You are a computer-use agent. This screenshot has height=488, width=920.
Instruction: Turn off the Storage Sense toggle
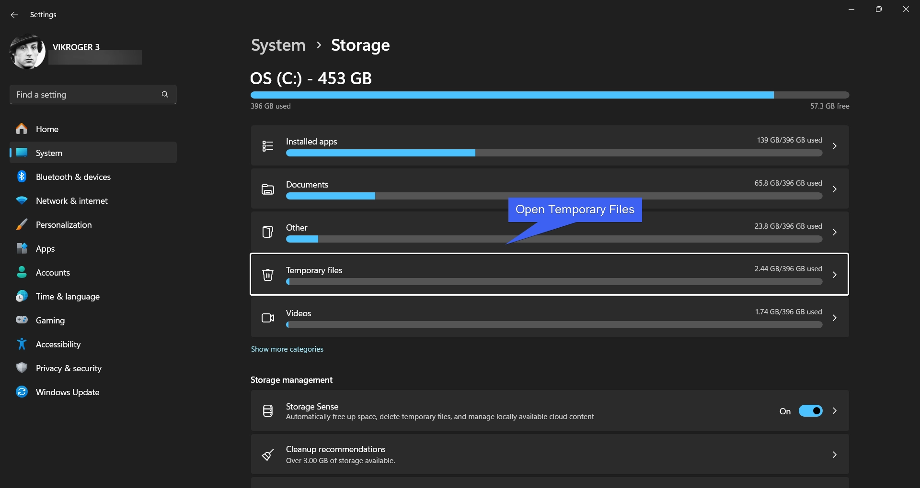810,411
